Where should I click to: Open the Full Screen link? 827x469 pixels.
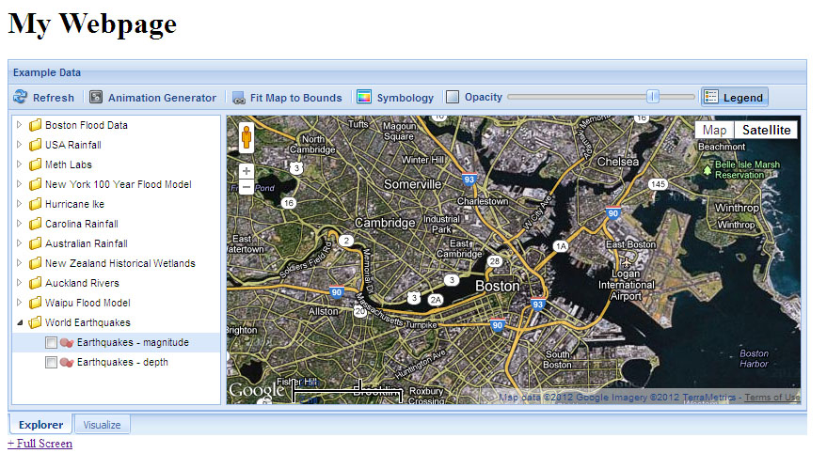(40, 444)
